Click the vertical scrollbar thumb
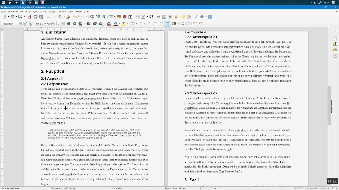Screen dimensions: 339x190 pos(329,105)
